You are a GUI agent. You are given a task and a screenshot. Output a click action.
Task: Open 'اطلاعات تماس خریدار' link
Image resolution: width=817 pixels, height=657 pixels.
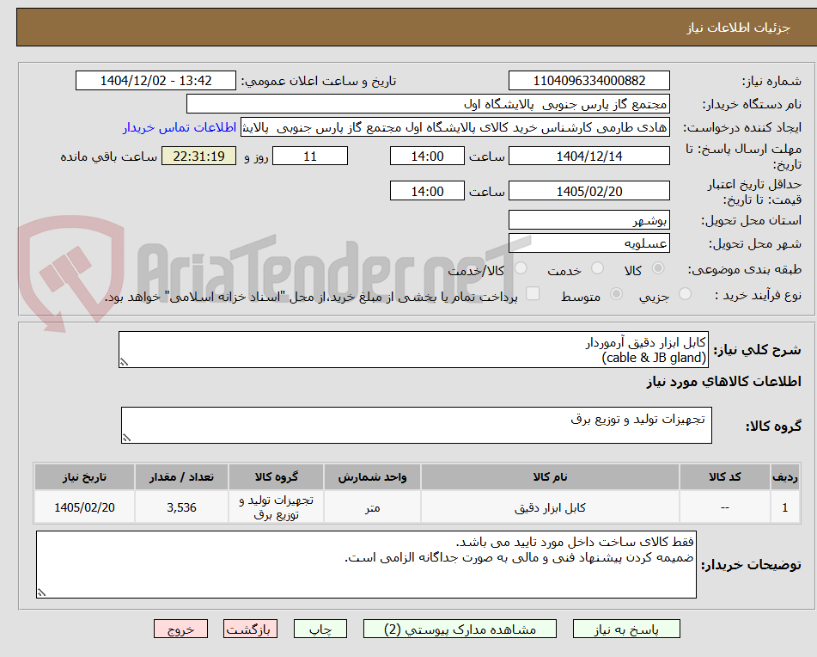pyautogui.click(x=180, y=128)
